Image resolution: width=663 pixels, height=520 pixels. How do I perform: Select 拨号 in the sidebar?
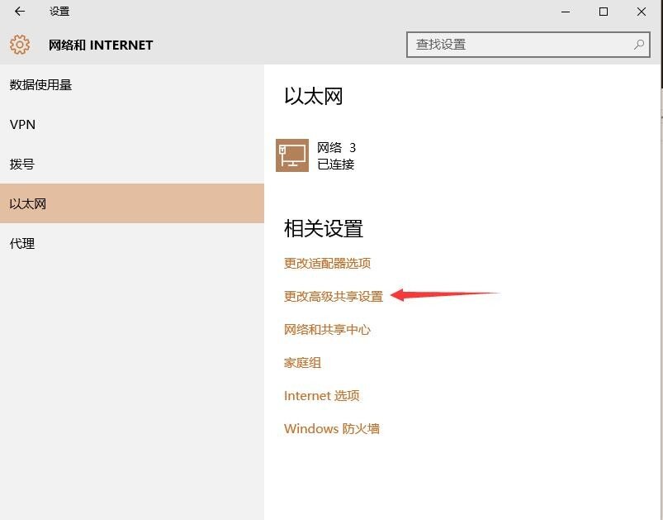[132, 164]
